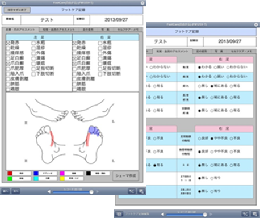Toggle the 発赤 checkbox under 左足
The height and width of the screenshot is (218, 260).
pos(8,43)
